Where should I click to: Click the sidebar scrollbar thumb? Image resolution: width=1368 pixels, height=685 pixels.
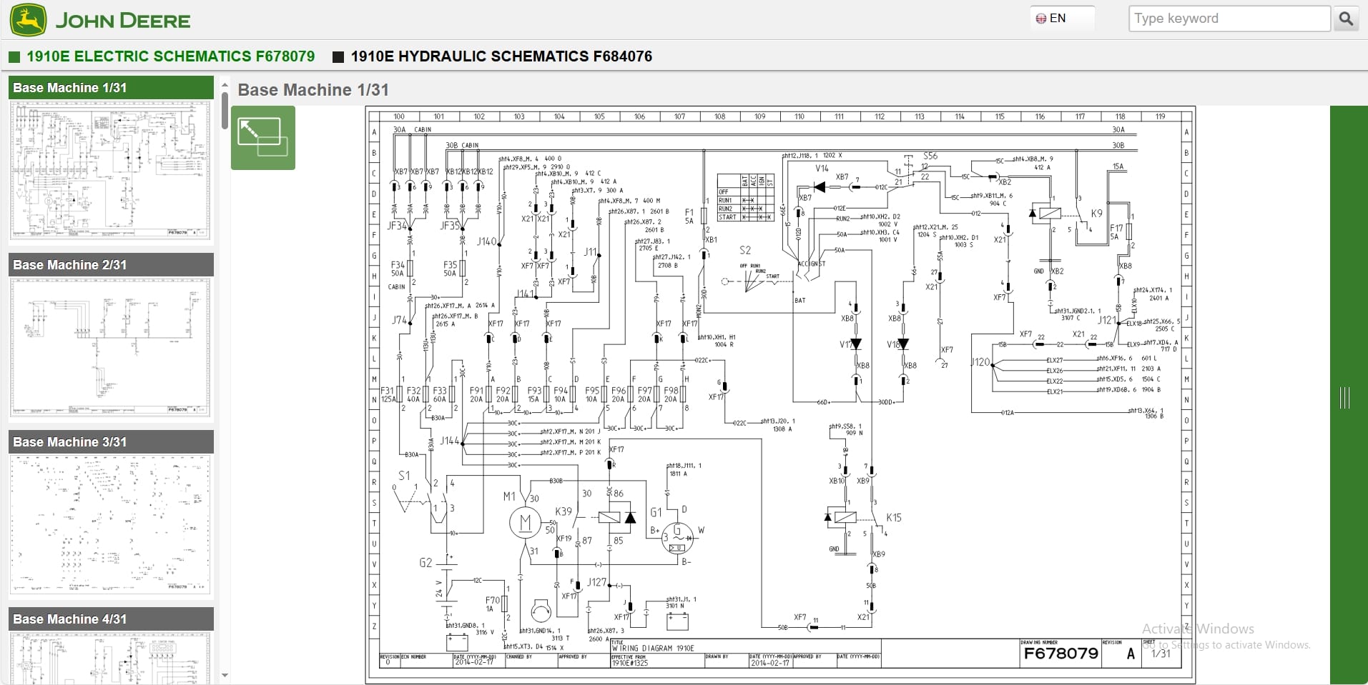point(225,111)
